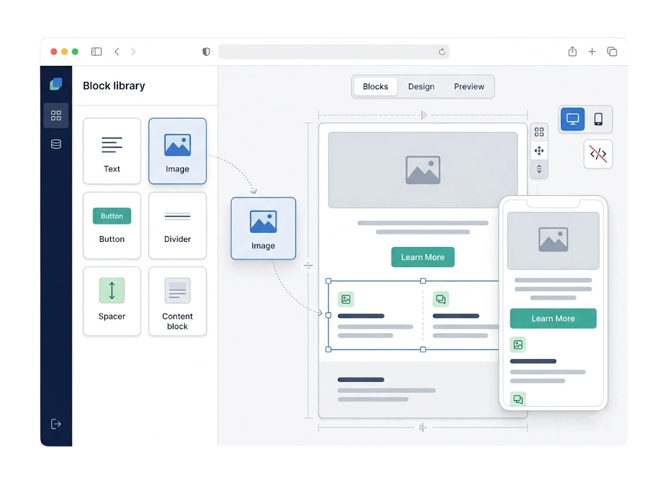Open the blocks grid sidebar icon
The width and height of the screenshot is (668, 483).
click(x=56, y=115)
